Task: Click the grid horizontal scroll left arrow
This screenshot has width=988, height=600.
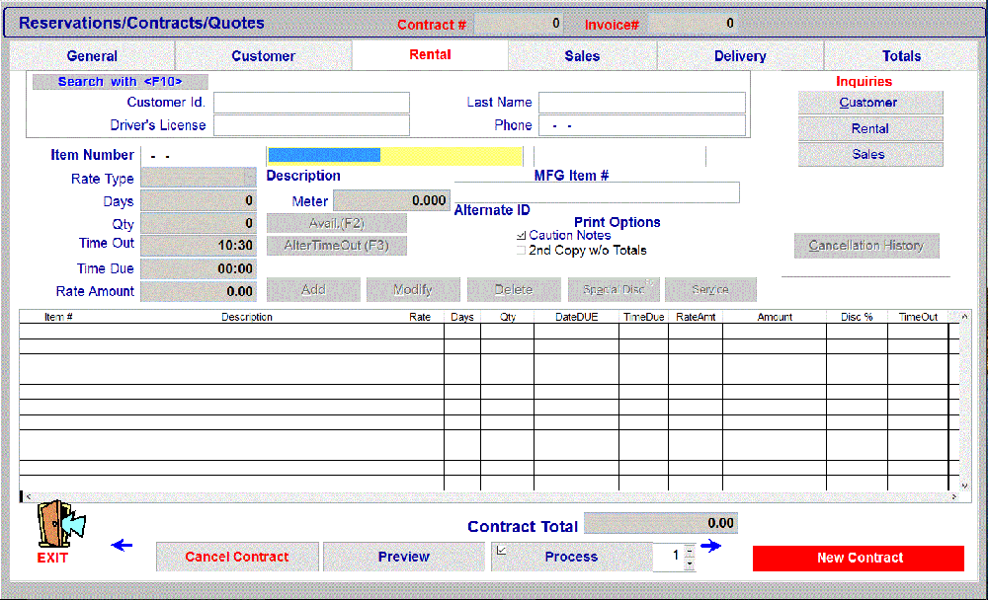Action: click(28, 496)
